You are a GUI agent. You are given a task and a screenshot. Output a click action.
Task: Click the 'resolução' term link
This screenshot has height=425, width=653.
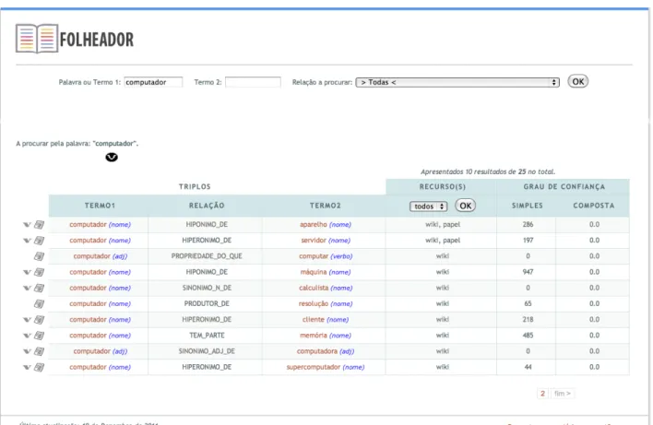click(x=314, y=303)
